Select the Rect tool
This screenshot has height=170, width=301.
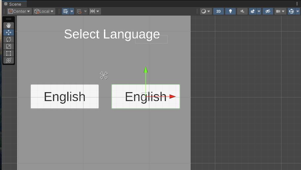9,53
